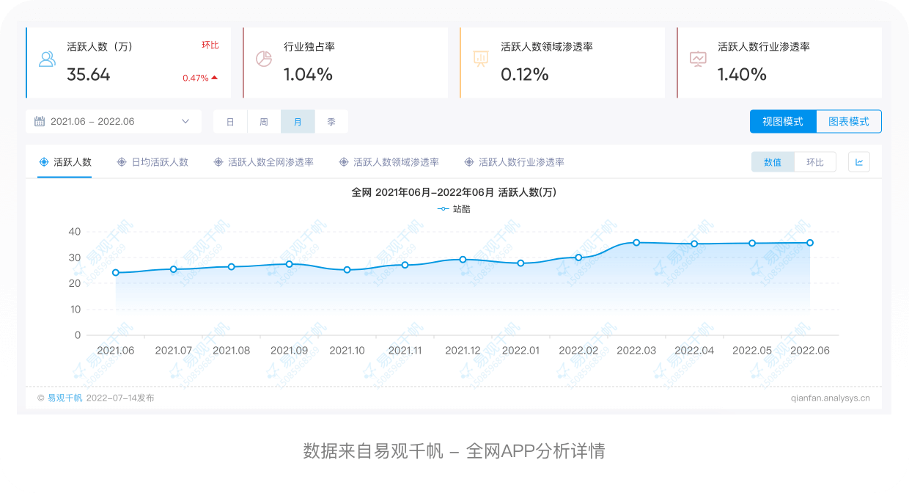Click the 2022.05 x-axis label
Image resolution: width=909 pixels, height=493 pixels.
752,351
